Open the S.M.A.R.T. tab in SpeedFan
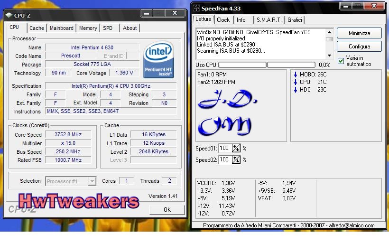 pos(269,20)
